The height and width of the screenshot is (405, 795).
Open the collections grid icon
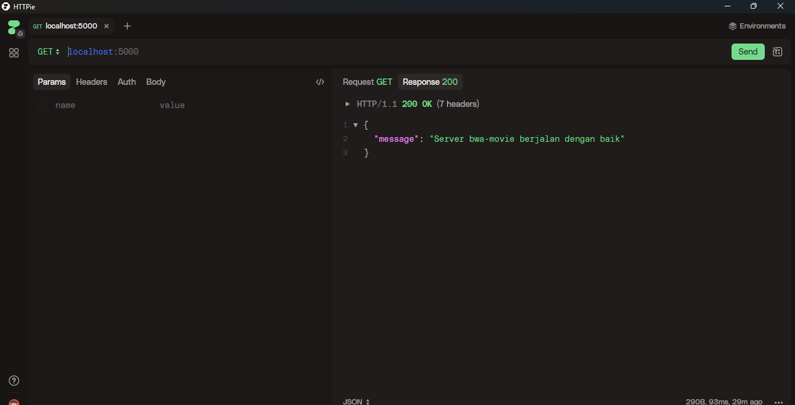click(14, 53)
